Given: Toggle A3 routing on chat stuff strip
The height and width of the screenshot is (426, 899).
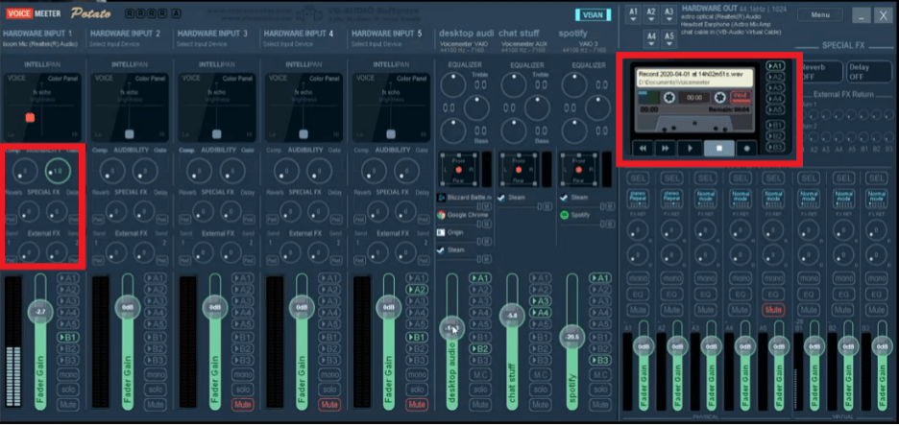Looking at the screenshot, I should tap(540, 301).
